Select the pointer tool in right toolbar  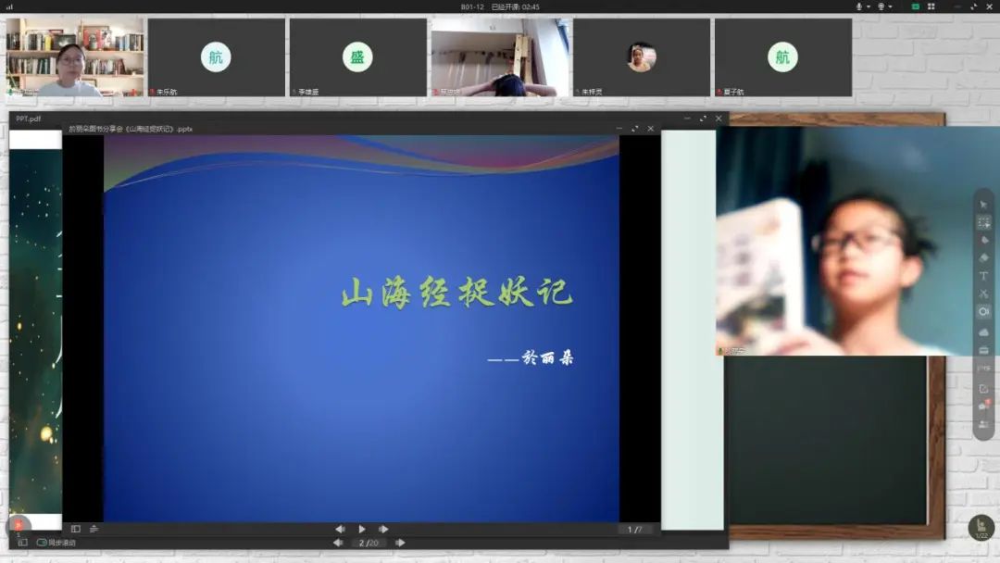(983, 205)
